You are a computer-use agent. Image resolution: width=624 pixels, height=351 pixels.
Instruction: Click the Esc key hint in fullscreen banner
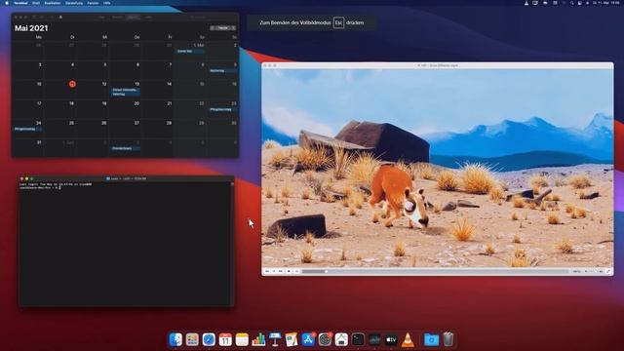tap(338, 22)
